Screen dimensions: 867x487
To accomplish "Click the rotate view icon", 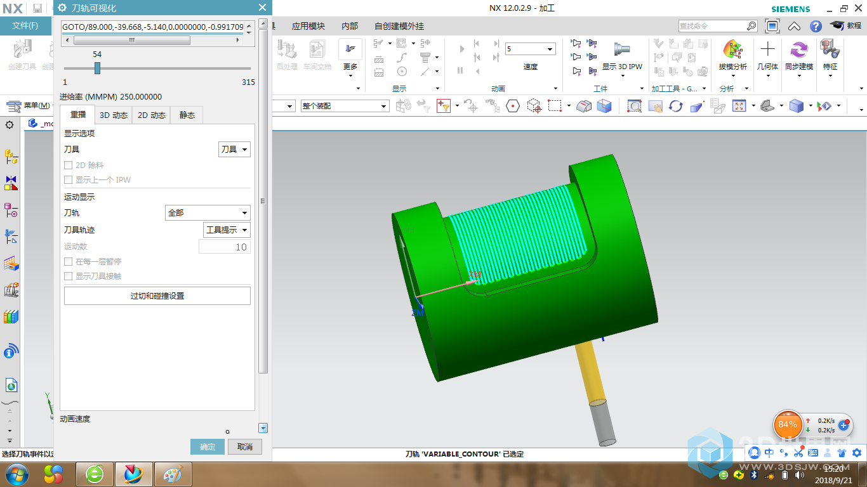I will coord(676,106).
